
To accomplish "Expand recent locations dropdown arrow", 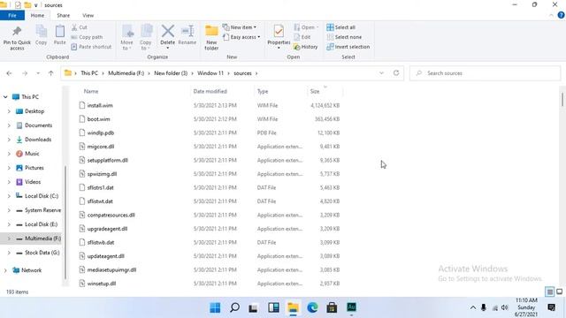I will tap(38, 73).
